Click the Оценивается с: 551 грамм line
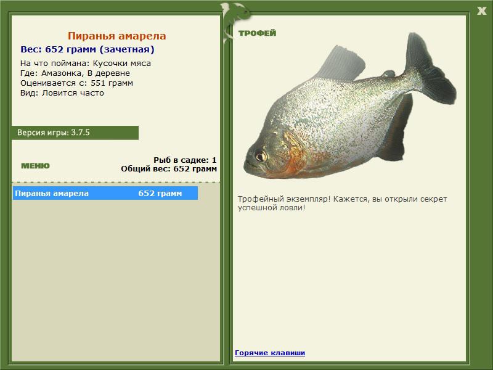The height and width of the screenshot is (370, 493). click(x=76, y=83)
